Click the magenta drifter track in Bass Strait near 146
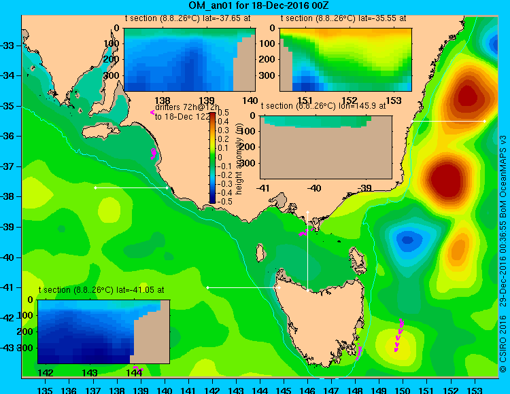 (x=305, y=232)
